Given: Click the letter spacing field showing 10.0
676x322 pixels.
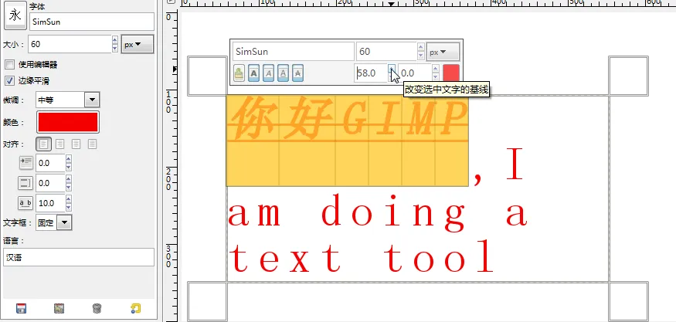Looking at the screenshot, I should [x=50, y=203].
